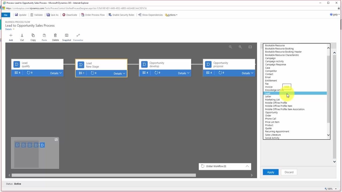Click the properties pane scroll down arrow
Viewport: 342px width, 192px height.
[x=334, y=162]
